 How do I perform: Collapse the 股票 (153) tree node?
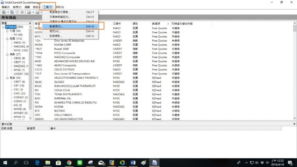(7, 39)
